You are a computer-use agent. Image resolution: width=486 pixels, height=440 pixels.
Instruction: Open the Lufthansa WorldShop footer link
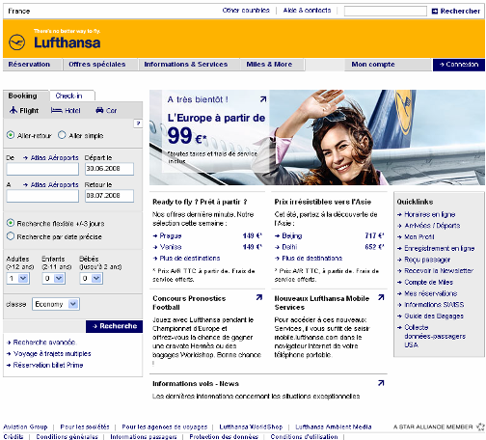point(251,426)
